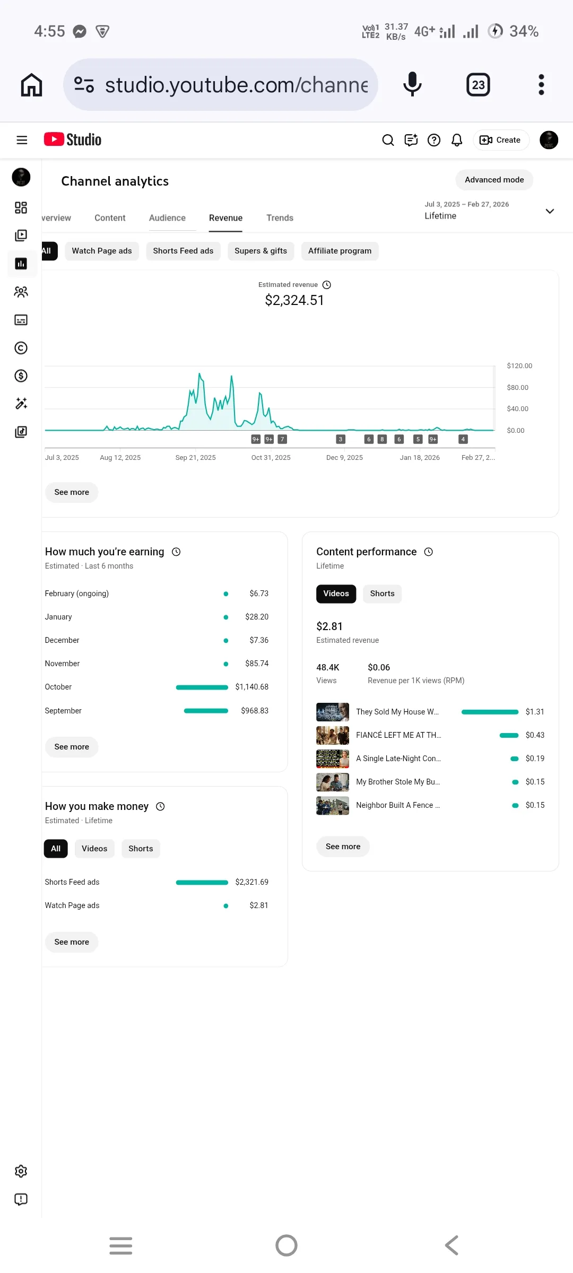573x1273 pixels.
Task: Click See more under How you make money
Action: coord(72,942)
